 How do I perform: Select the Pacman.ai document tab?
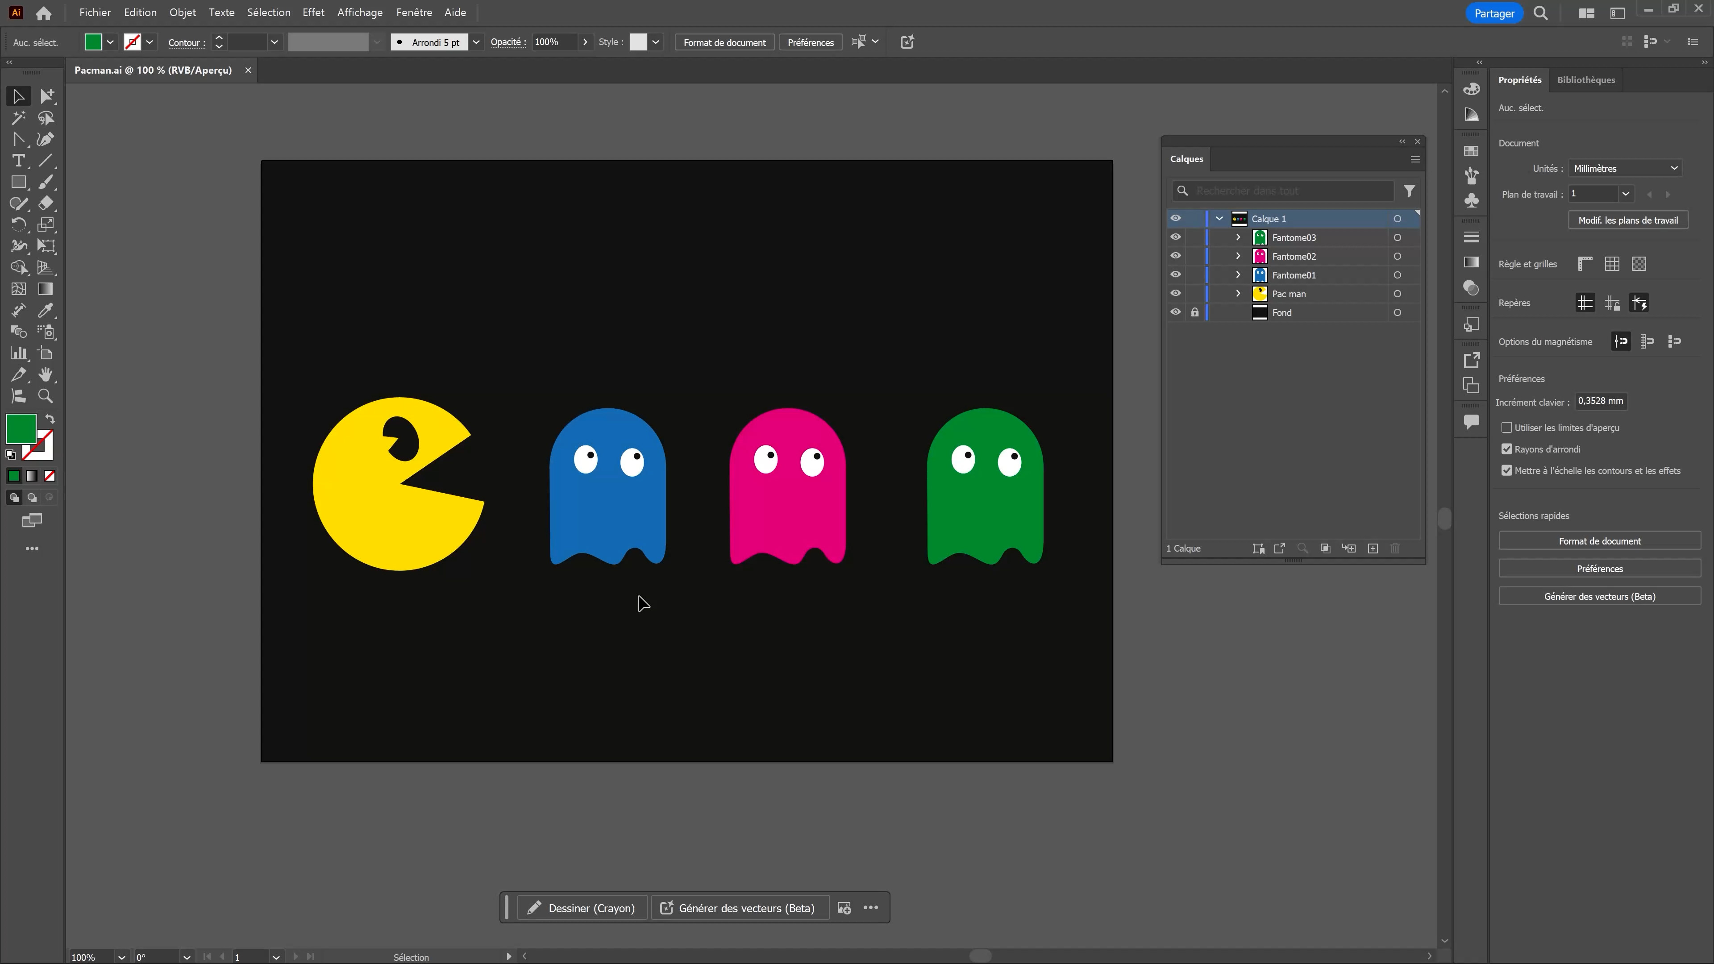coord(153,70)
